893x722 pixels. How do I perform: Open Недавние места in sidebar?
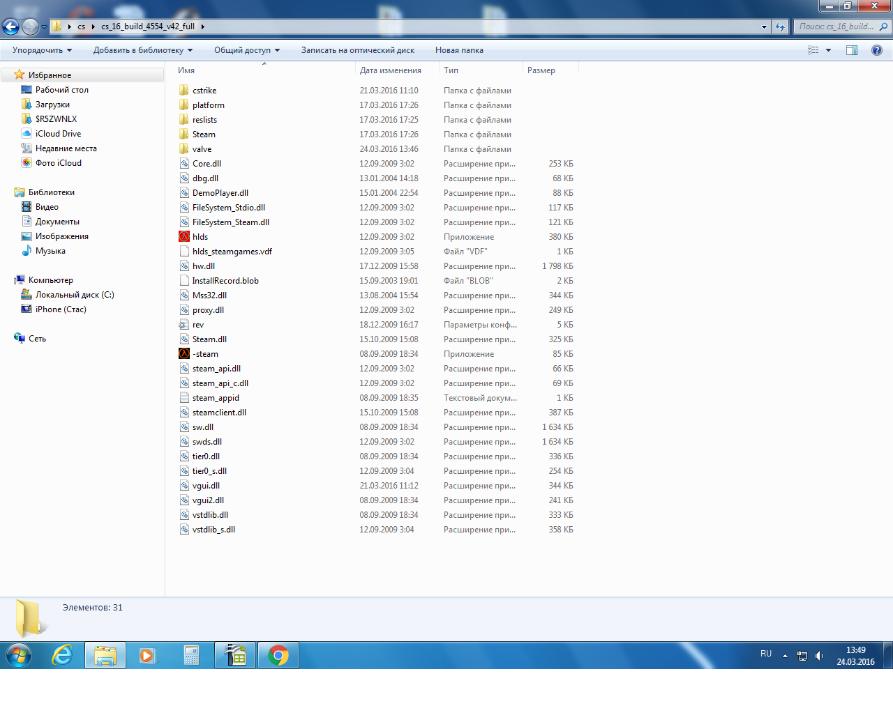click(66, 148)
